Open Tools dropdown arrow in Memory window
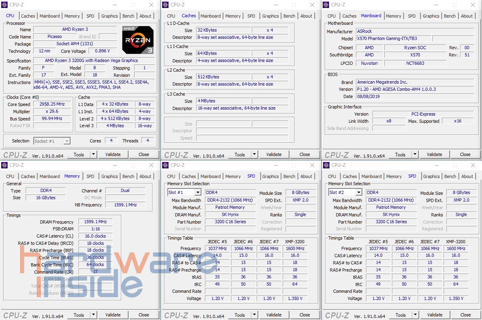Viewport: 482px width, 320px height. (94, 315)
